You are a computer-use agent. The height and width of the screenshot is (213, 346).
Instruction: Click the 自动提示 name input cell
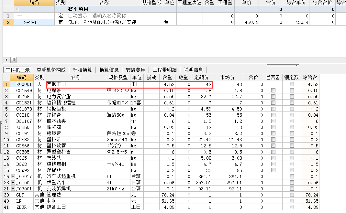point(104,16)
